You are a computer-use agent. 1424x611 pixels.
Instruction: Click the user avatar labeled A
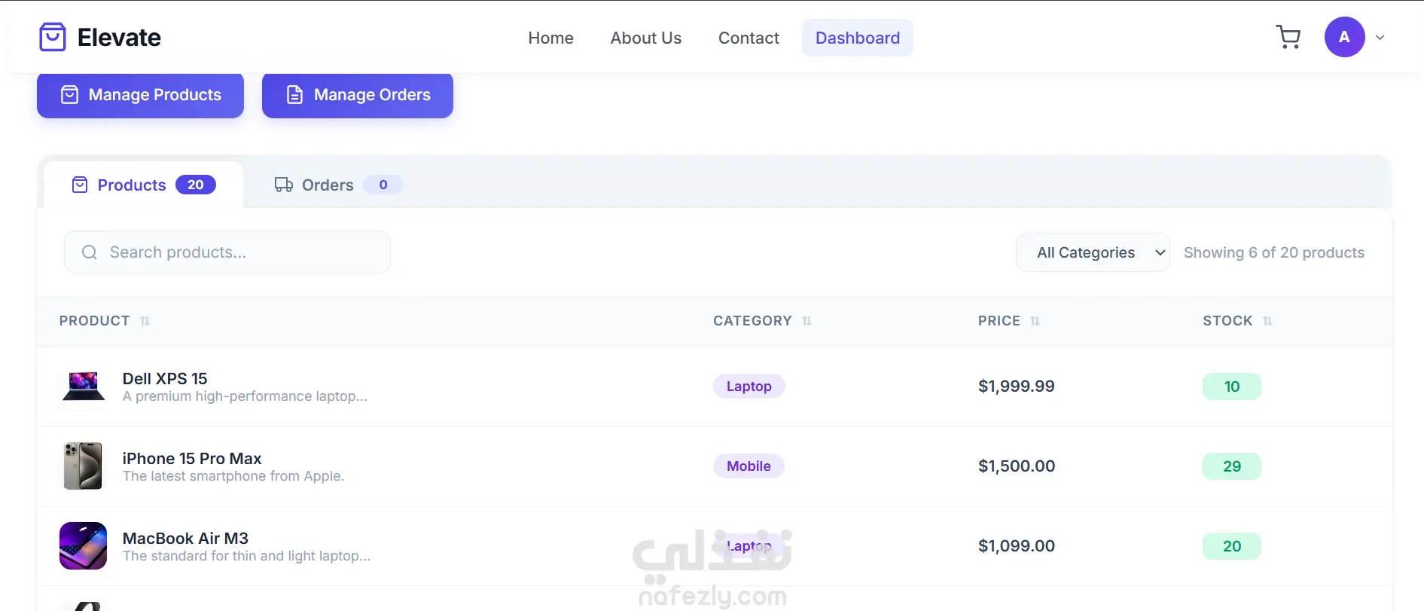coord(1344,37)
